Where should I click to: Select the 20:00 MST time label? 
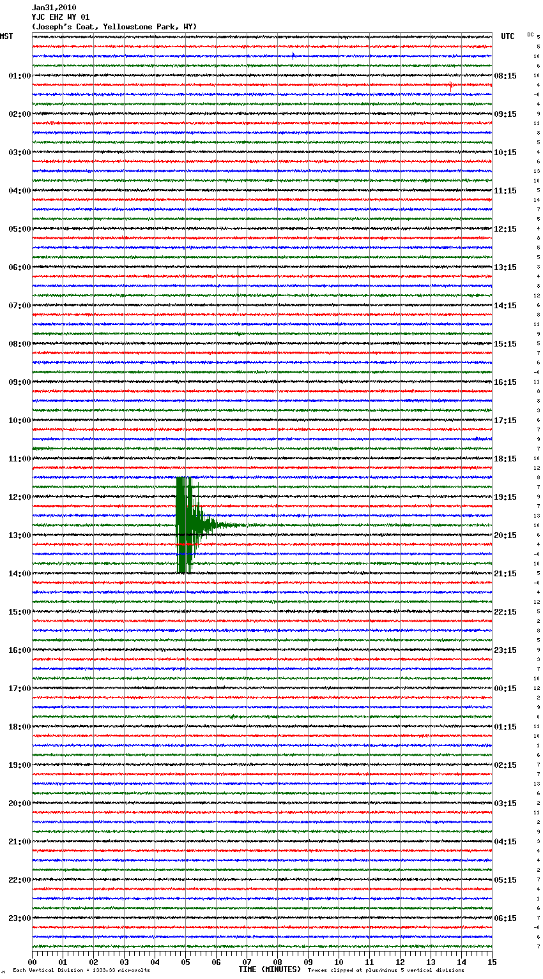(20, 803)
